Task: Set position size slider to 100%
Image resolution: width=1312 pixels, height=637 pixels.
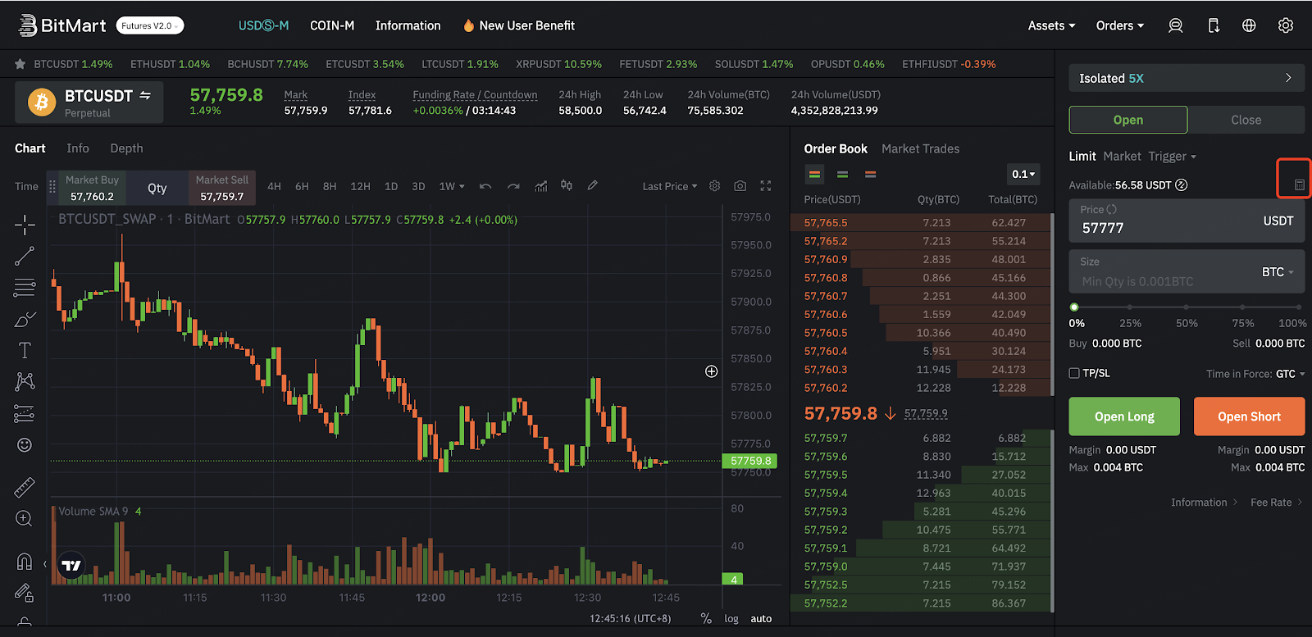Action: click(x=1301, y=307)
